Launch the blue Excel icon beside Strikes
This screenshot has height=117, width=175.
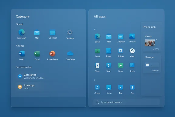point(108,51)
